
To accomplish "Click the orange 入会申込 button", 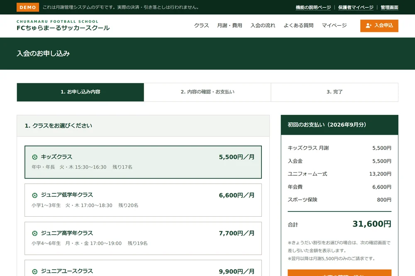I will click(379, 26).
